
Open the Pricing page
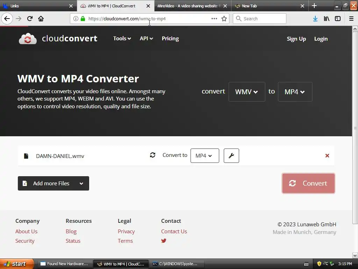click(x=170, y=39)
